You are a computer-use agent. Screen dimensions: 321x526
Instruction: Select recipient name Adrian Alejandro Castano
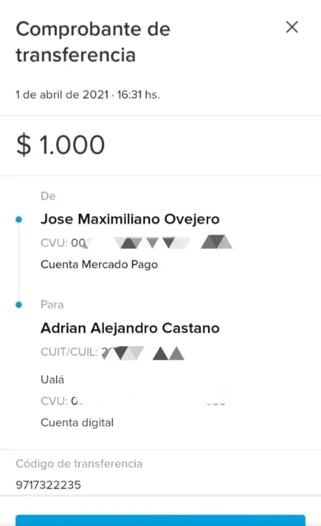tap(130, 328)
